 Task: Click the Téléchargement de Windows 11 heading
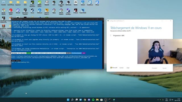(136, 28)
